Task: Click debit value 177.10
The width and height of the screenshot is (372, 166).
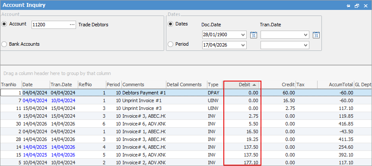Action: 251,163
